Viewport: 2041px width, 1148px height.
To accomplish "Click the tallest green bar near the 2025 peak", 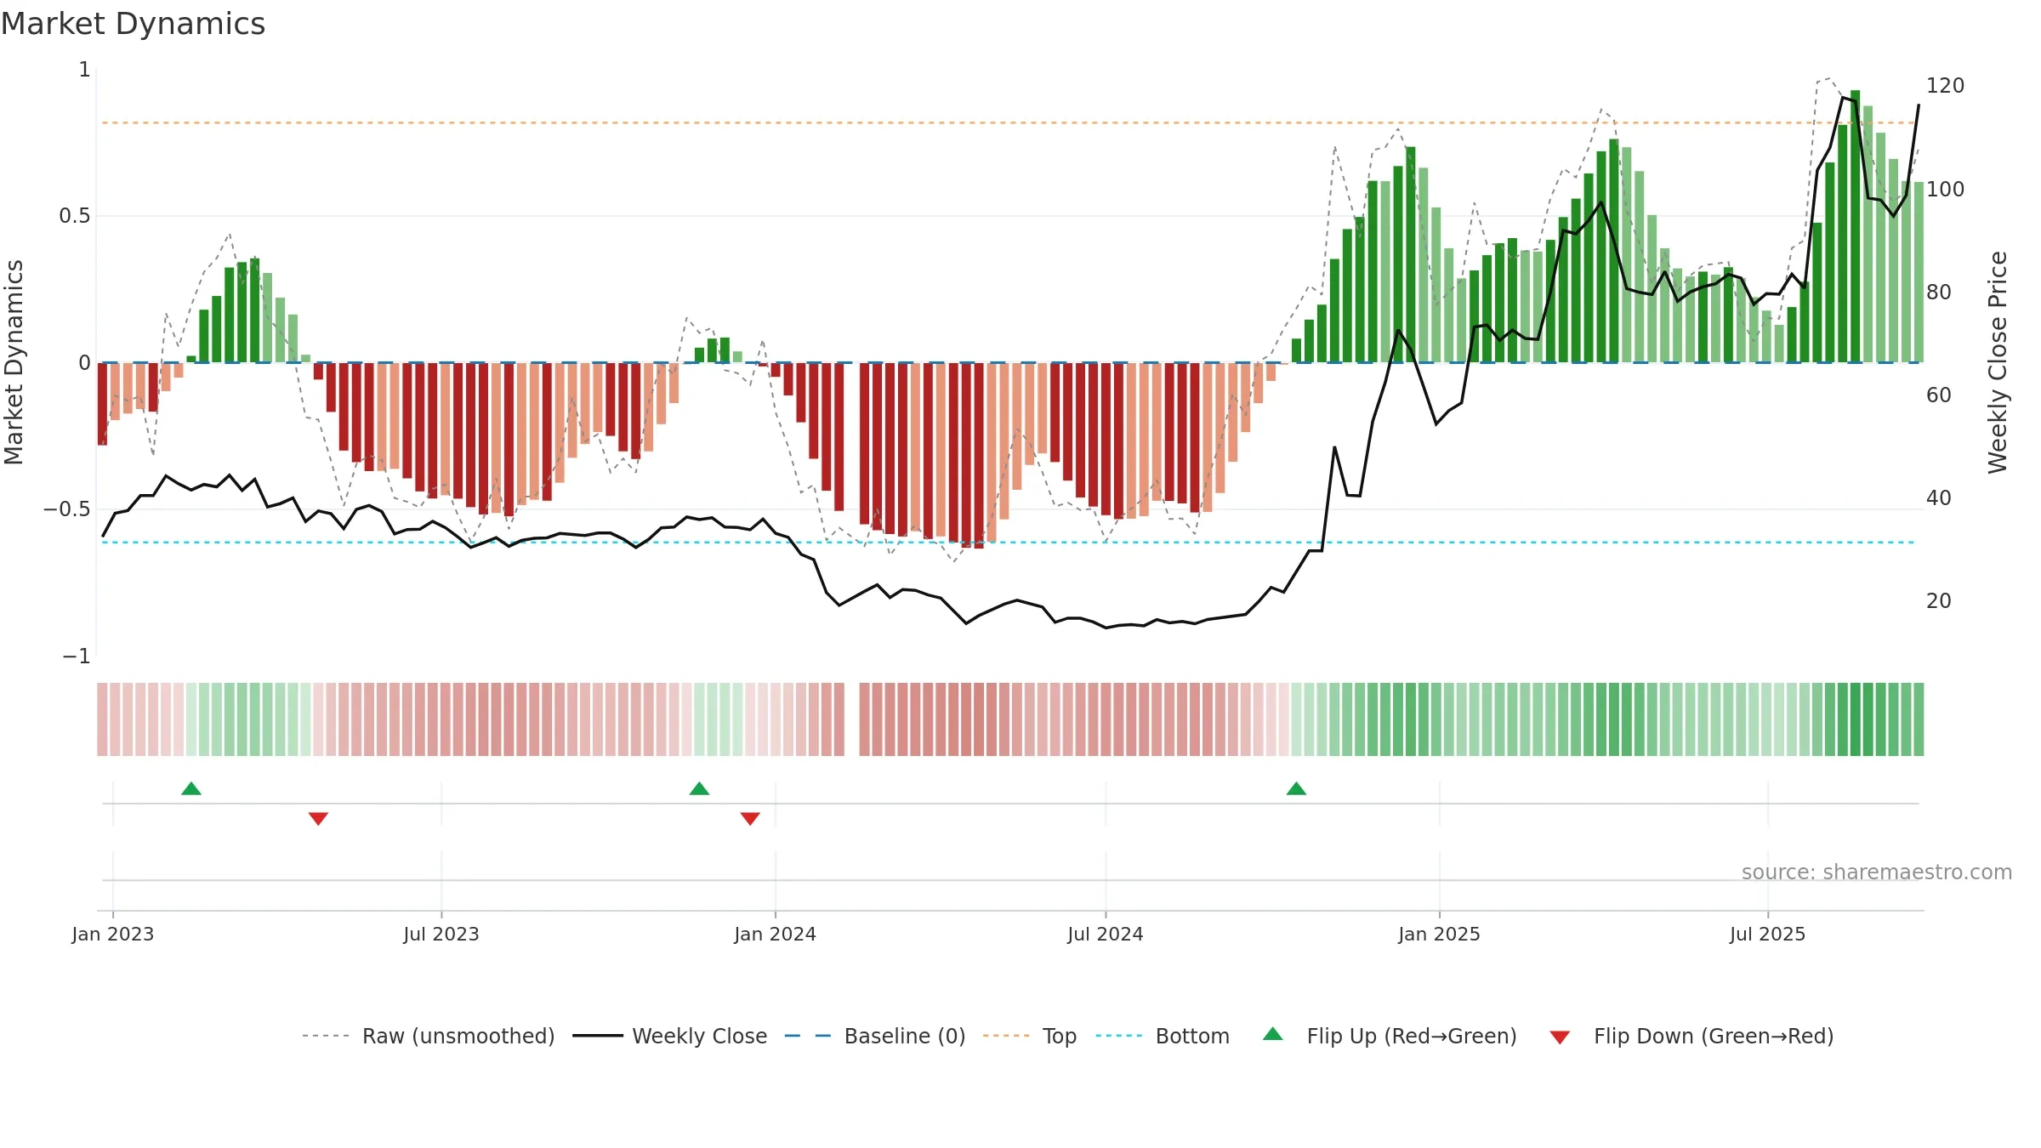I will pyautogui.click(x=1855, y=226).
